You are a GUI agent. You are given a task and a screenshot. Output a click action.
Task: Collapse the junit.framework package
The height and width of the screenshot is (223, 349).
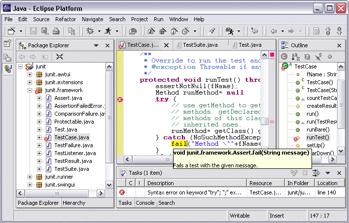(x=30, y=90)
